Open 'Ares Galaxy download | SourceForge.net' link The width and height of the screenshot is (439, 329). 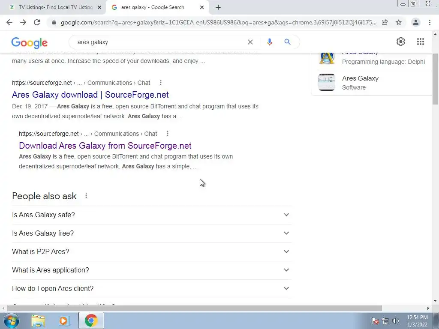click(90, 95)
